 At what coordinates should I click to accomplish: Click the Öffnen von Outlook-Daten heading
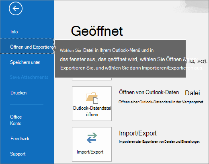tap(149, 92)
